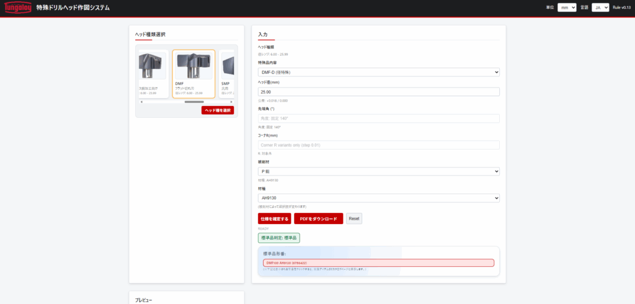Choose the leftmost partially visible drill head card

153,74
